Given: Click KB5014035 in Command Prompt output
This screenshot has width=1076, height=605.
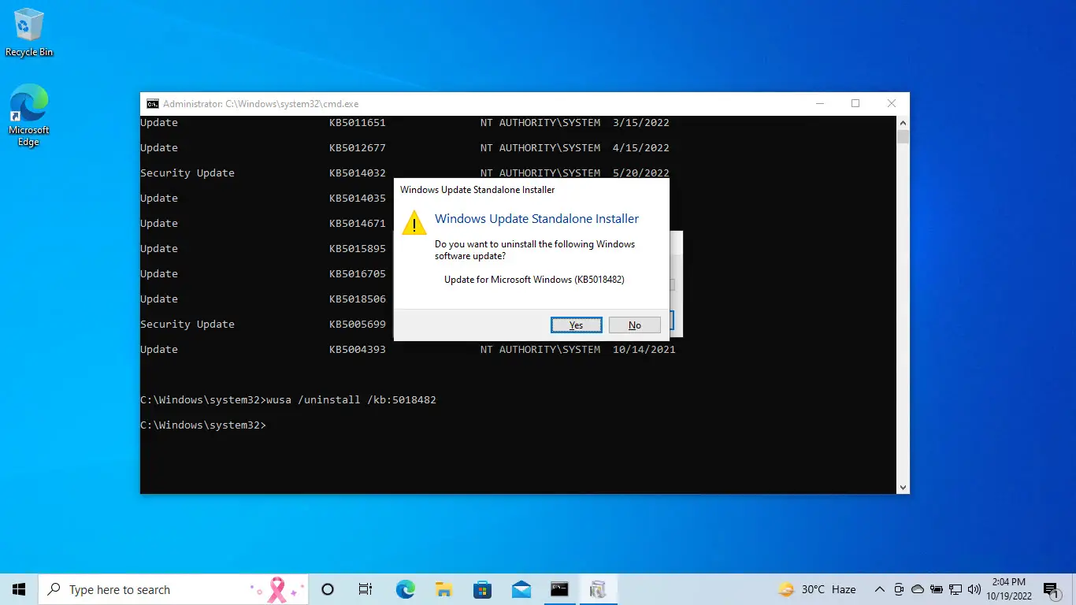Looking at the screenshot, I should point(358,199).
